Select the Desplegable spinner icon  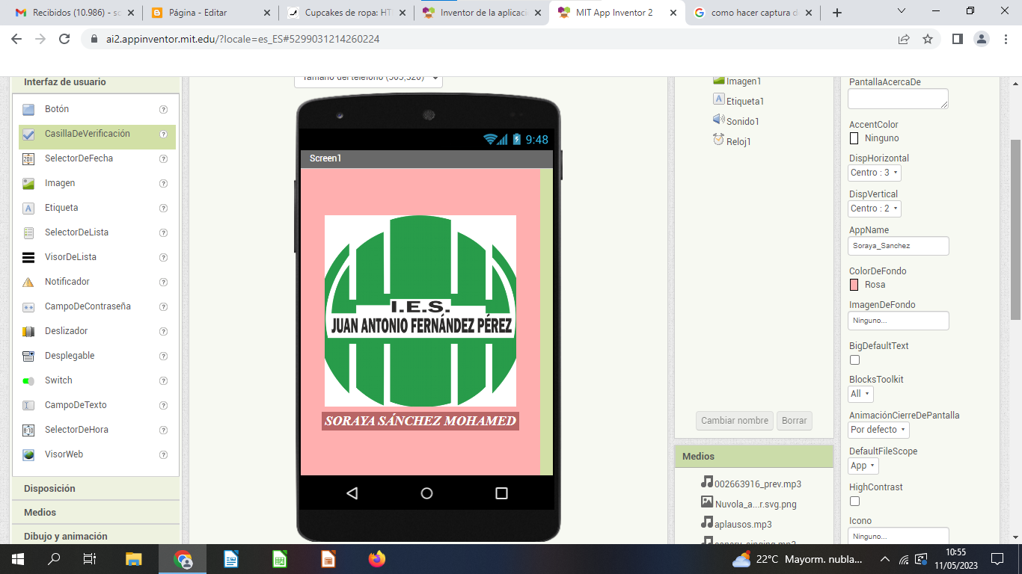(28, 356)
